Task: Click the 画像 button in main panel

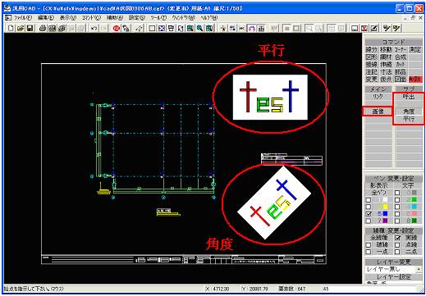Action: (x=378, y=112)
